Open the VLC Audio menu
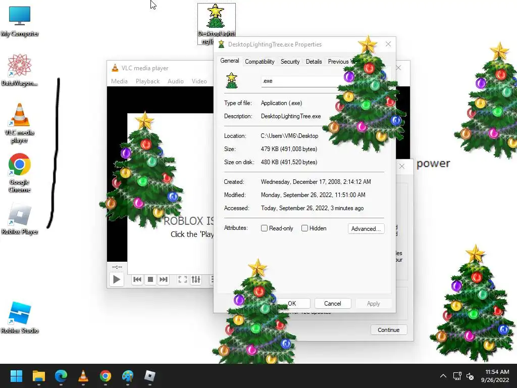The width and height of the screenshot is (517, 388). point(175,81)
